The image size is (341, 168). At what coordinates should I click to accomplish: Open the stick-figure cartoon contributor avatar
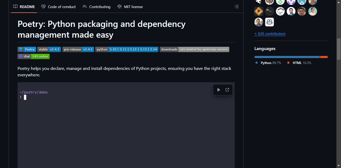pyautogui.click(x=280, y=11)
